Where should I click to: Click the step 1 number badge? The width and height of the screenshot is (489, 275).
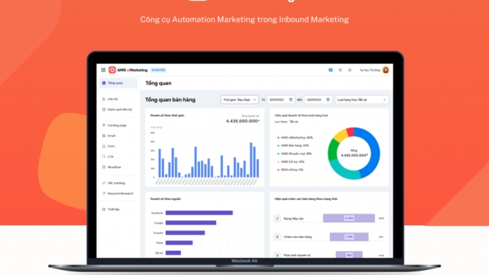(x=277, y=218)
